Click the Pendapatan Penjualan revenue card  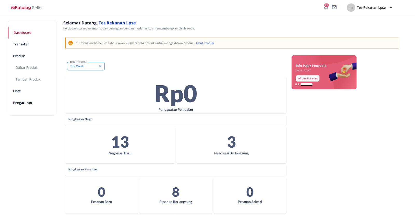click(176, 95)
